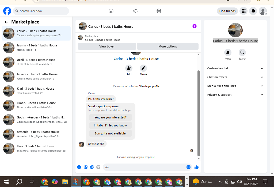Send quick reply 'In talks. I'll let you know.'
The height and width of the screenshot is (187, 274).
tap(111, 125)
